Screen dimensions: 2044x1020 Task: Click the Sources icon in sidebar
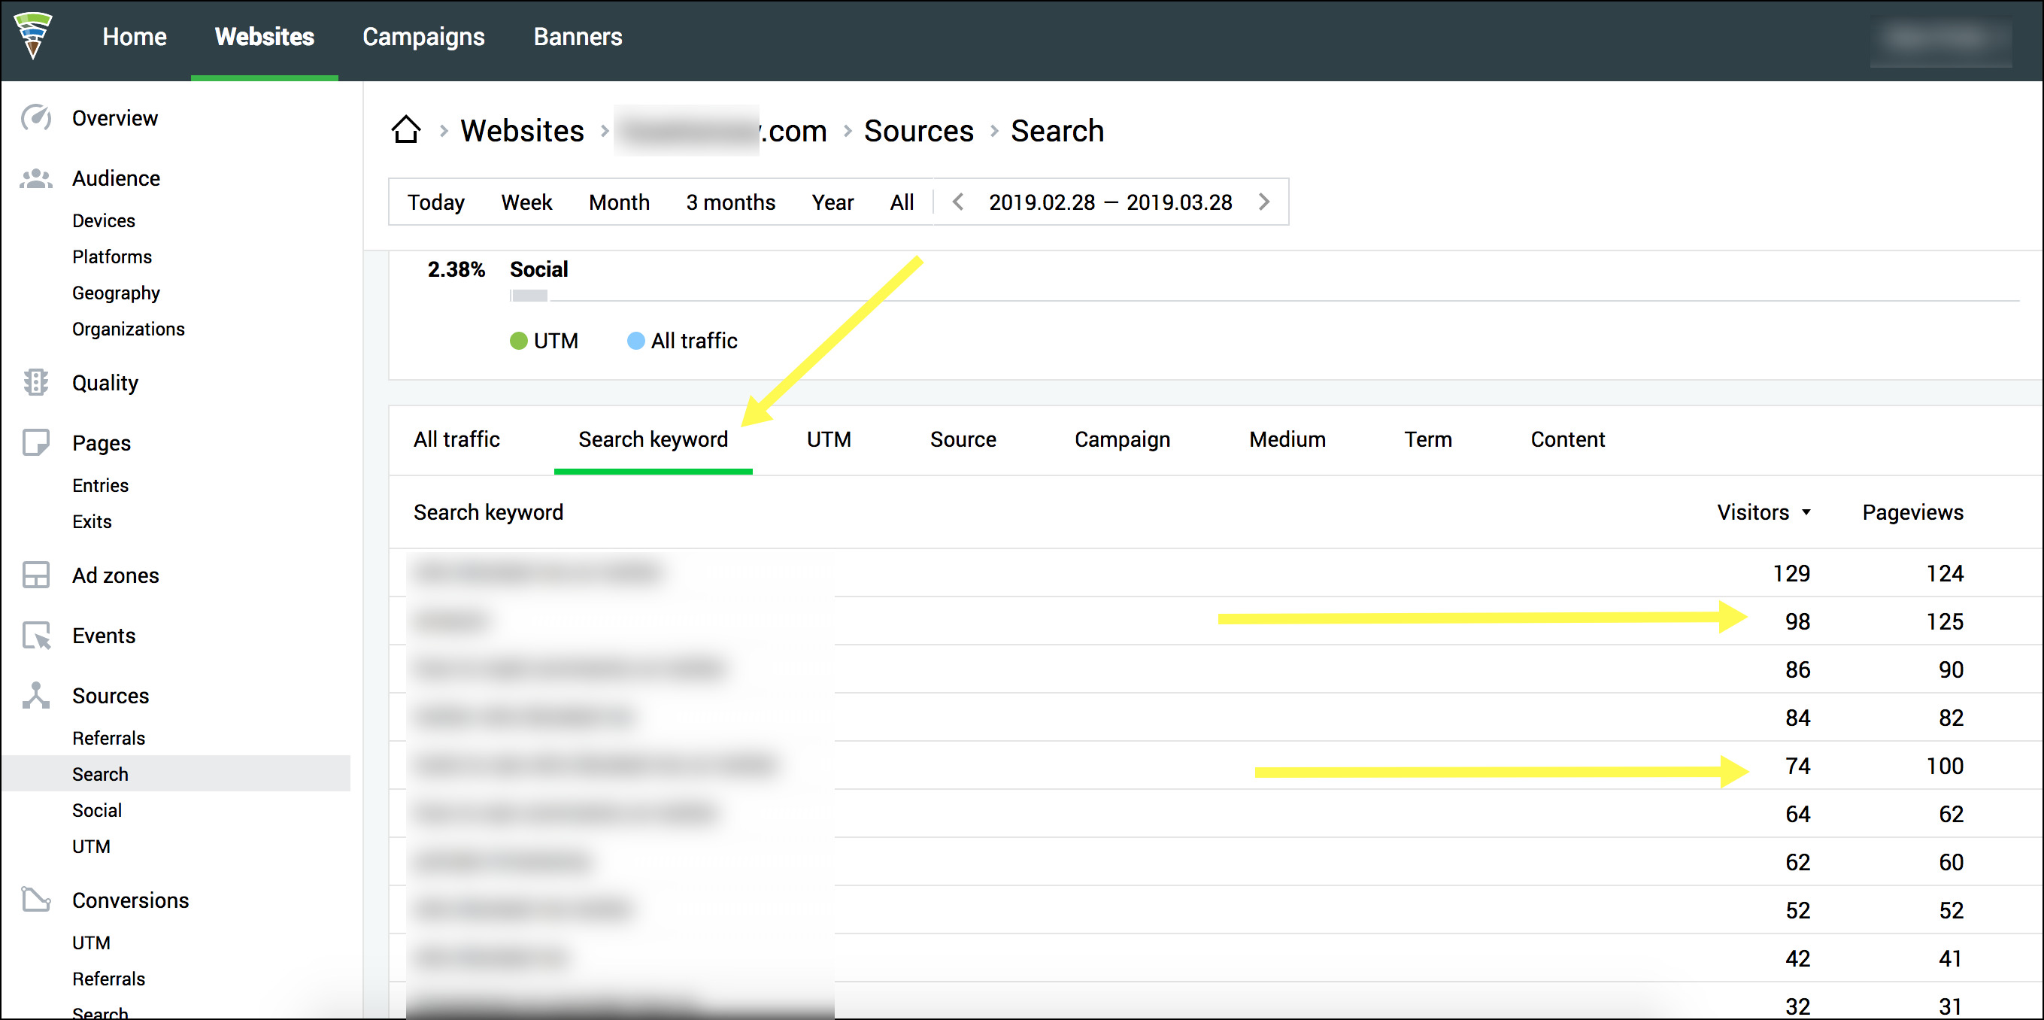[37, 695]
